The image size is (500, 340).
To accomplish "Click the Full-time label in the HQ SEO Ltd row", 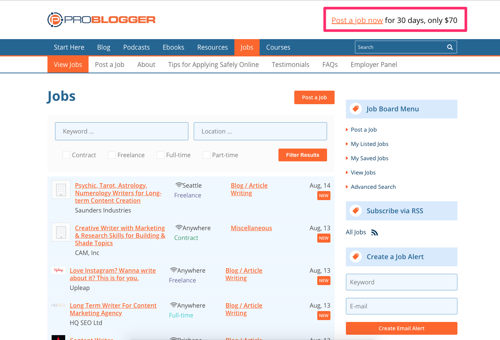I will (x=181, y=315).
